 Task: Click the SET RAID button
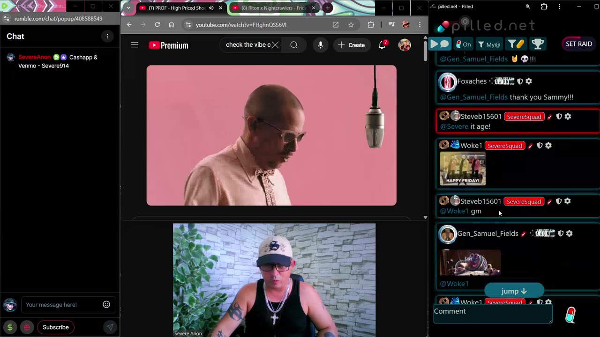point(579,44)
